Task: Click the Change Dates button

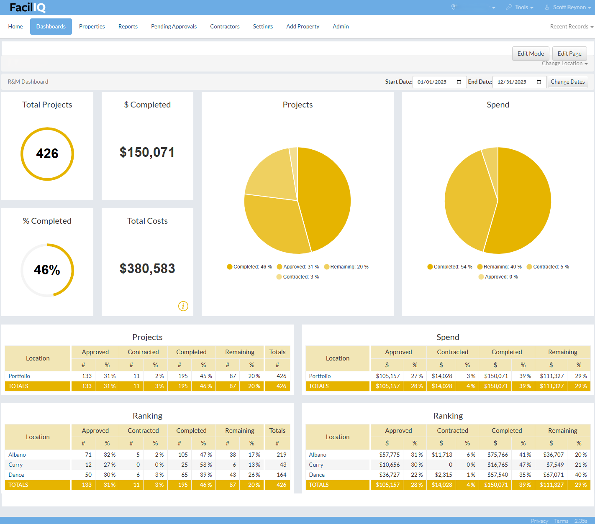Action: click(567, 82)
